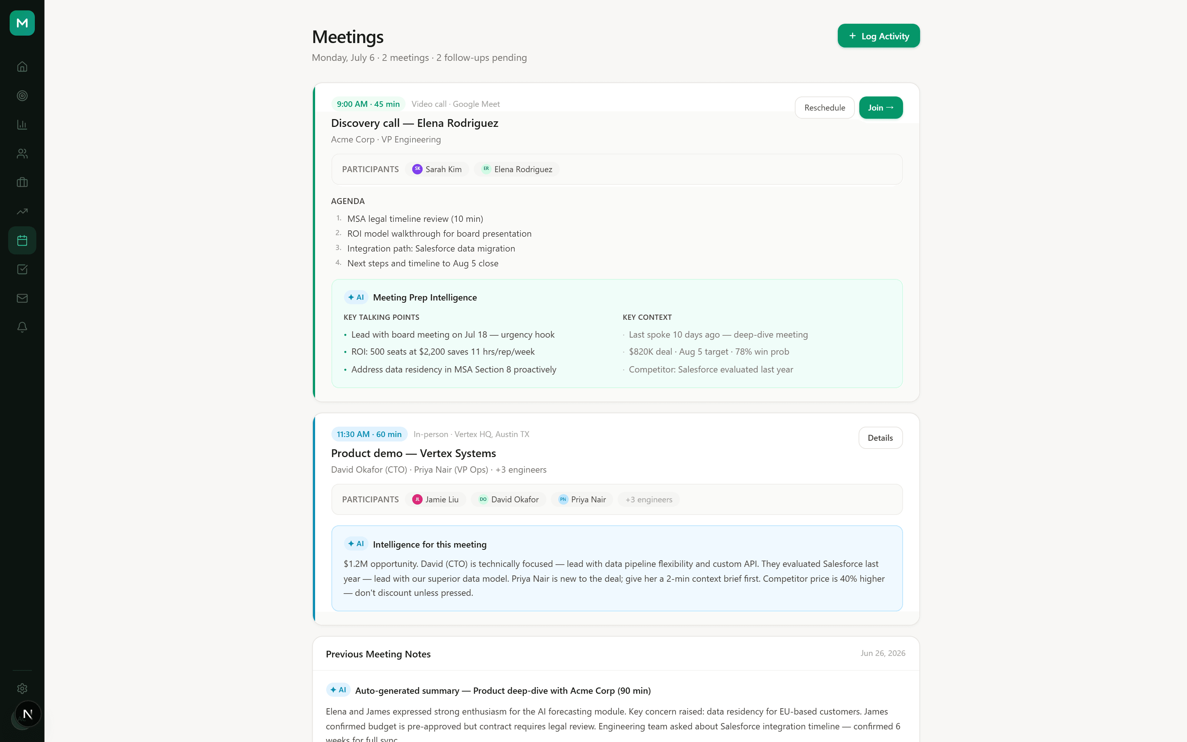Click David Okafor participant chip
Screen dimensions: 1187x742
point(509,500)
